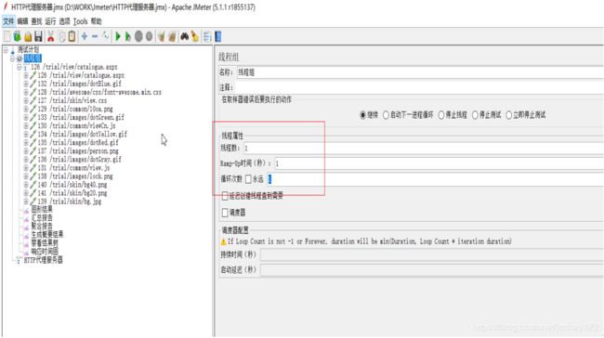Click the Reset Search icon
Screen dimensions: 604x338
tap(195, 36)
